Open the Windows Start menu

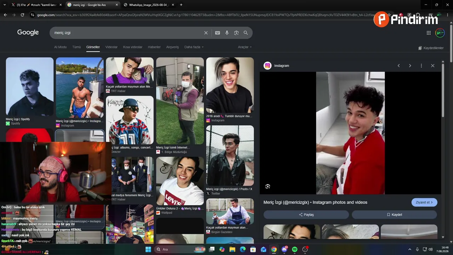(x=148, y=249)
